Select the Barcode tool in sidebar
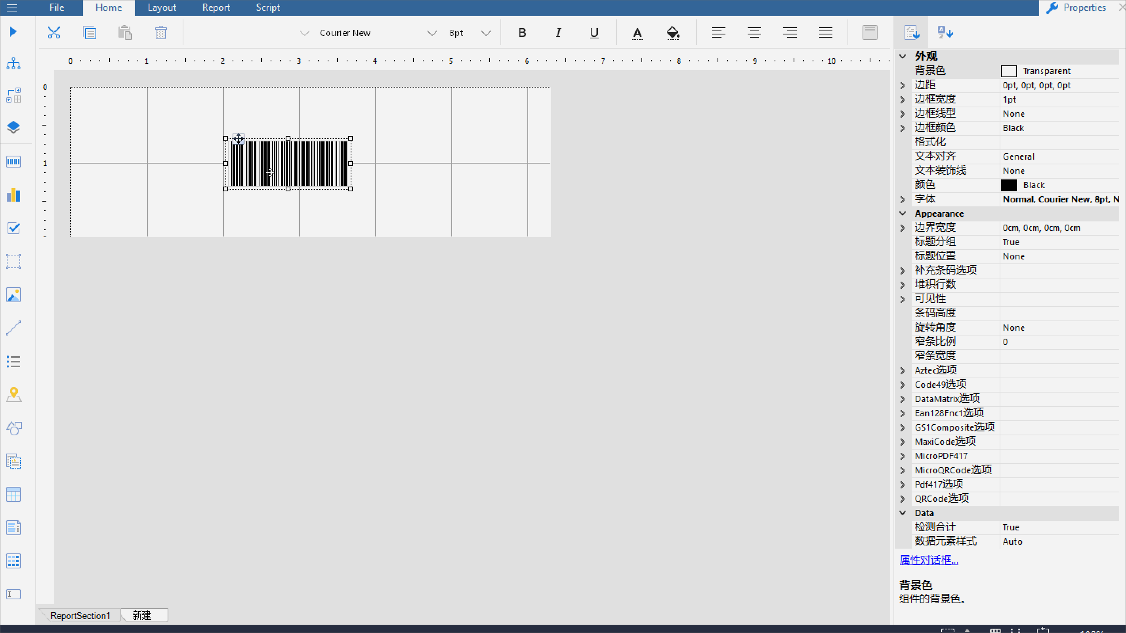This screenshot has width=1126, height=633. (x=13, y=162)
